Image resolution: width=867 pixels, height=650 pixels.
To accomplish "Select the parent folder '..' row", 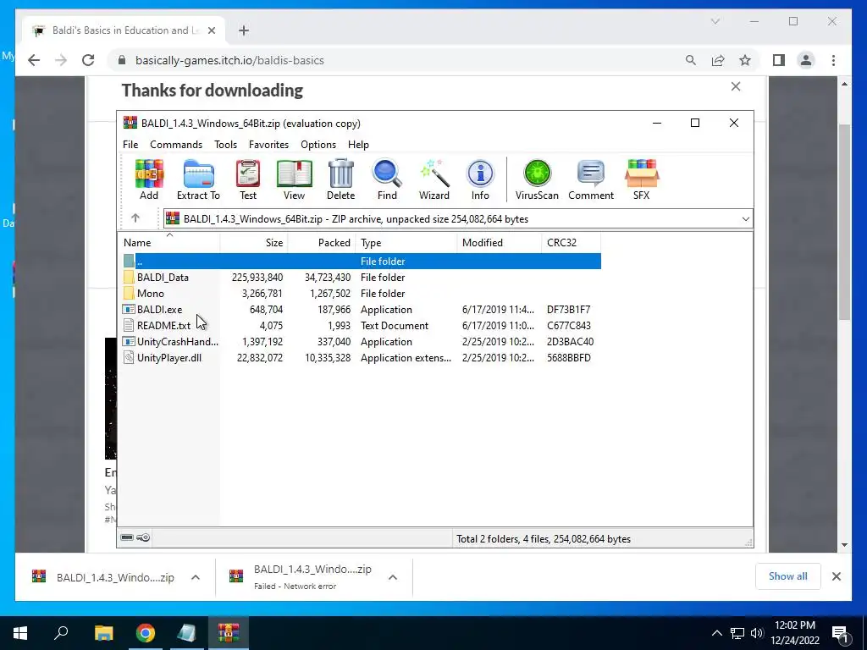I will pyautogui.click(x=362, y=261).
